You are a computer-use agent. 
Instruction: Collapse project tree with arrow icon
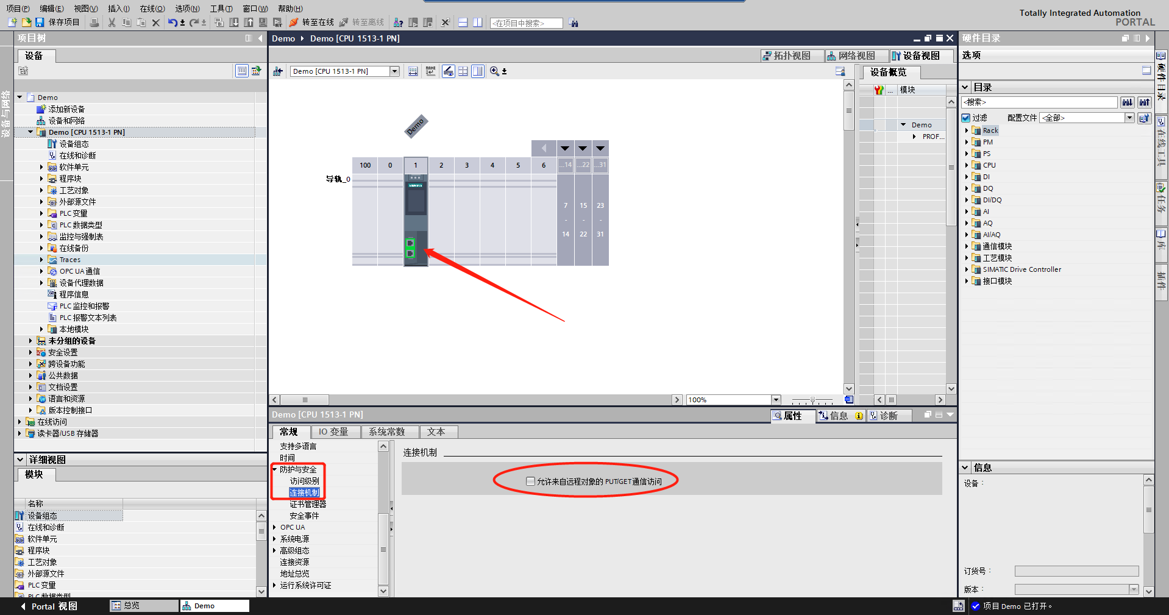[260, 38]
